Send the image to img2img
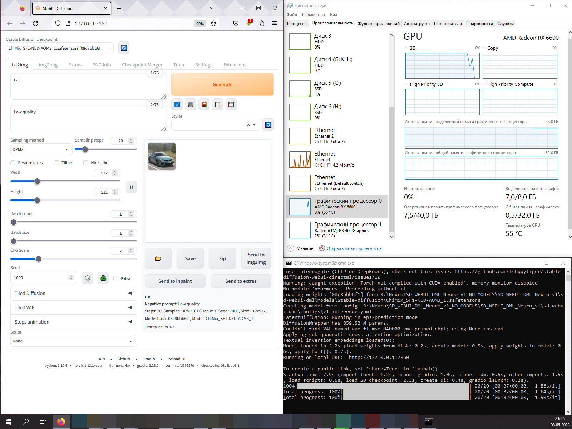 click(256, 258)
